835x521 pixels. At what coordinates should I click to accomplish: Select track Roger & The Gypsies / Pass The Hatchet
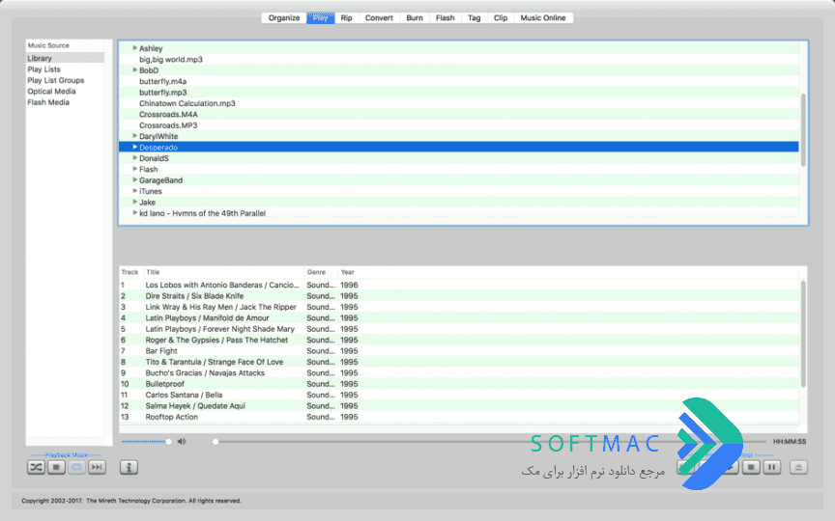tap(458, 340)
